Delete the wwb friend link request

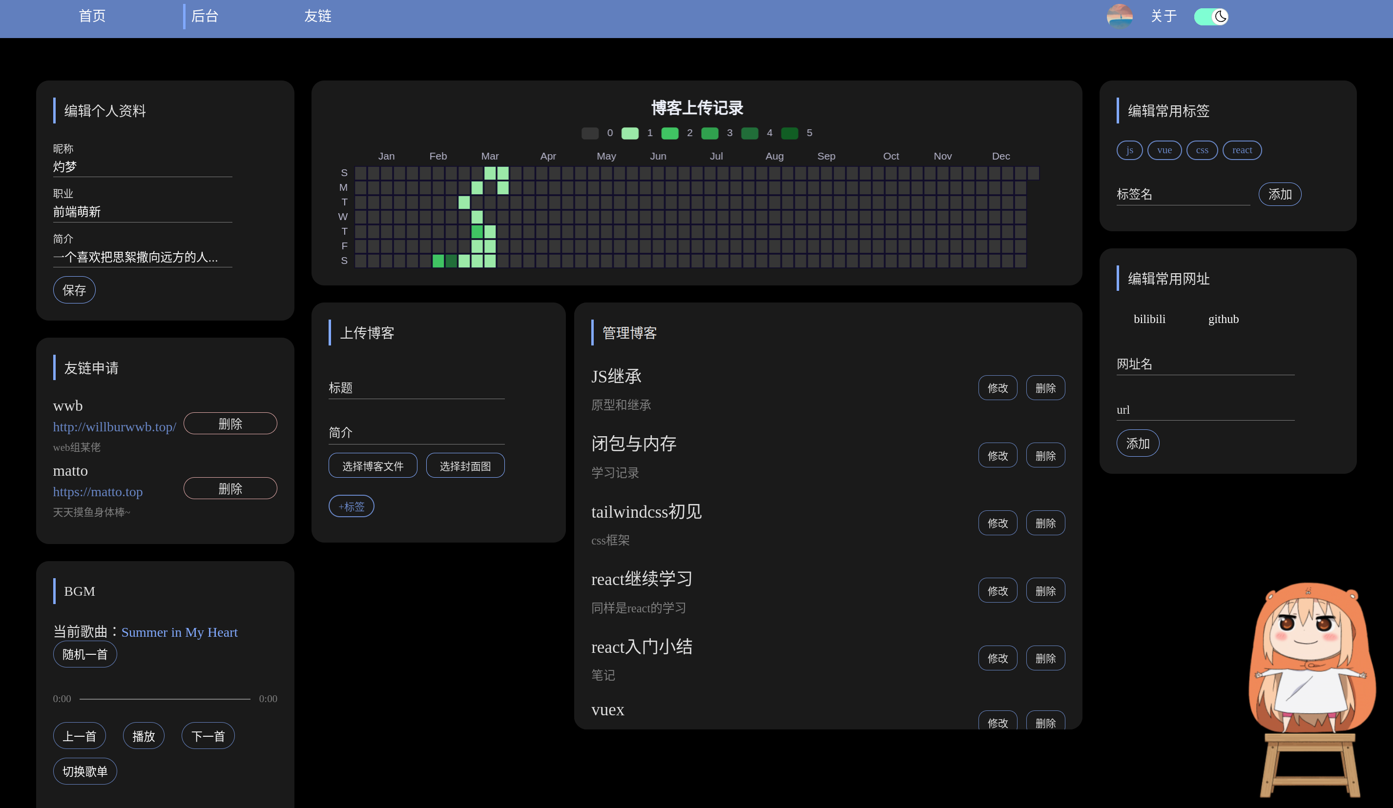click(x=230, y=424)
